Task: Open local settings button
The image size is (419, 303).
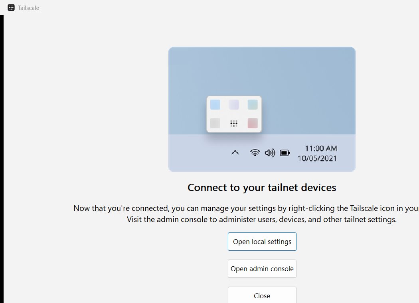Action: pyautogui.click(x=262, y=242)
